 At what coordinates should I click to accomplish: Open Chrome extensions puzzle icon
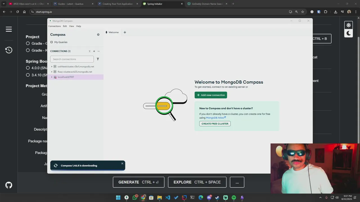[x=326, y=12]
